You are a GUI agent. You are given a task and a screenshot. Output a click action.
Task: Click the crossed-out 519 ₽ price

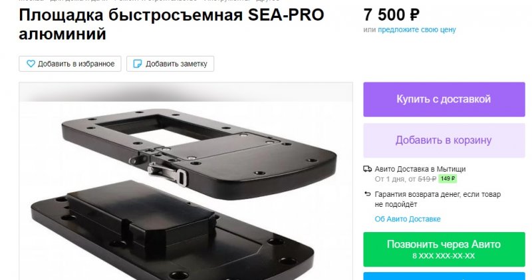click(427, 179)
